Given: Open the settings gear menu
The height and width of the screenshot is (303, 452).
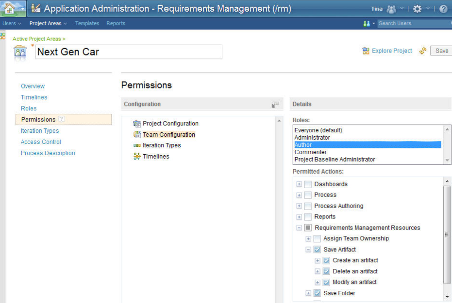Looking at the screenshot, I should click(417, 9).
